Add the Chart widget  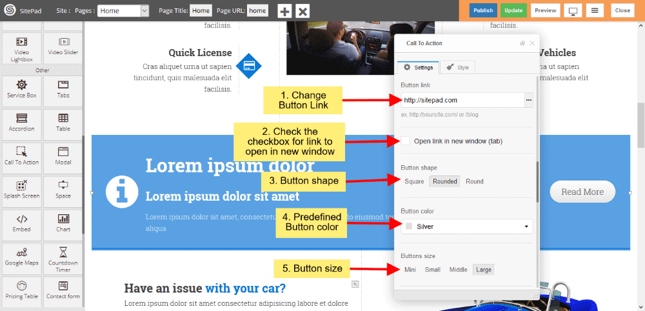click(63, 225)
